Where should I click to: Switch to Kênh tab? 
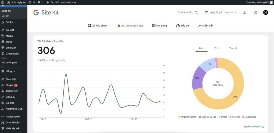(201, 48)
